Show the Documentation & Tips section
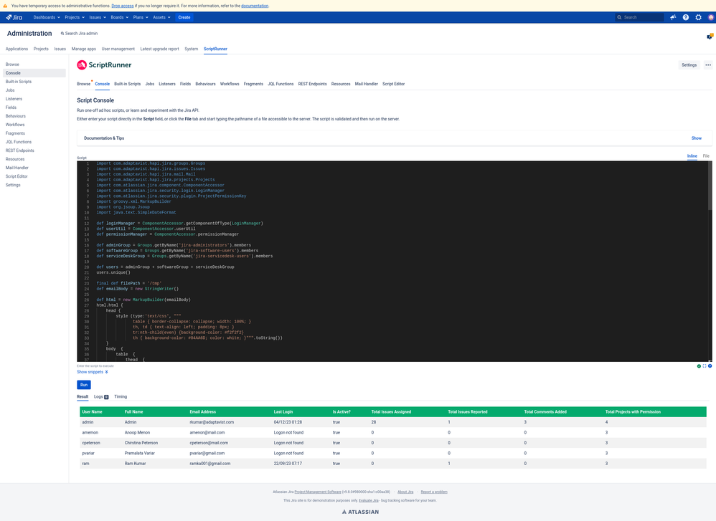The image size is (716, 521). pyautogui.click(x=697, y=138)
